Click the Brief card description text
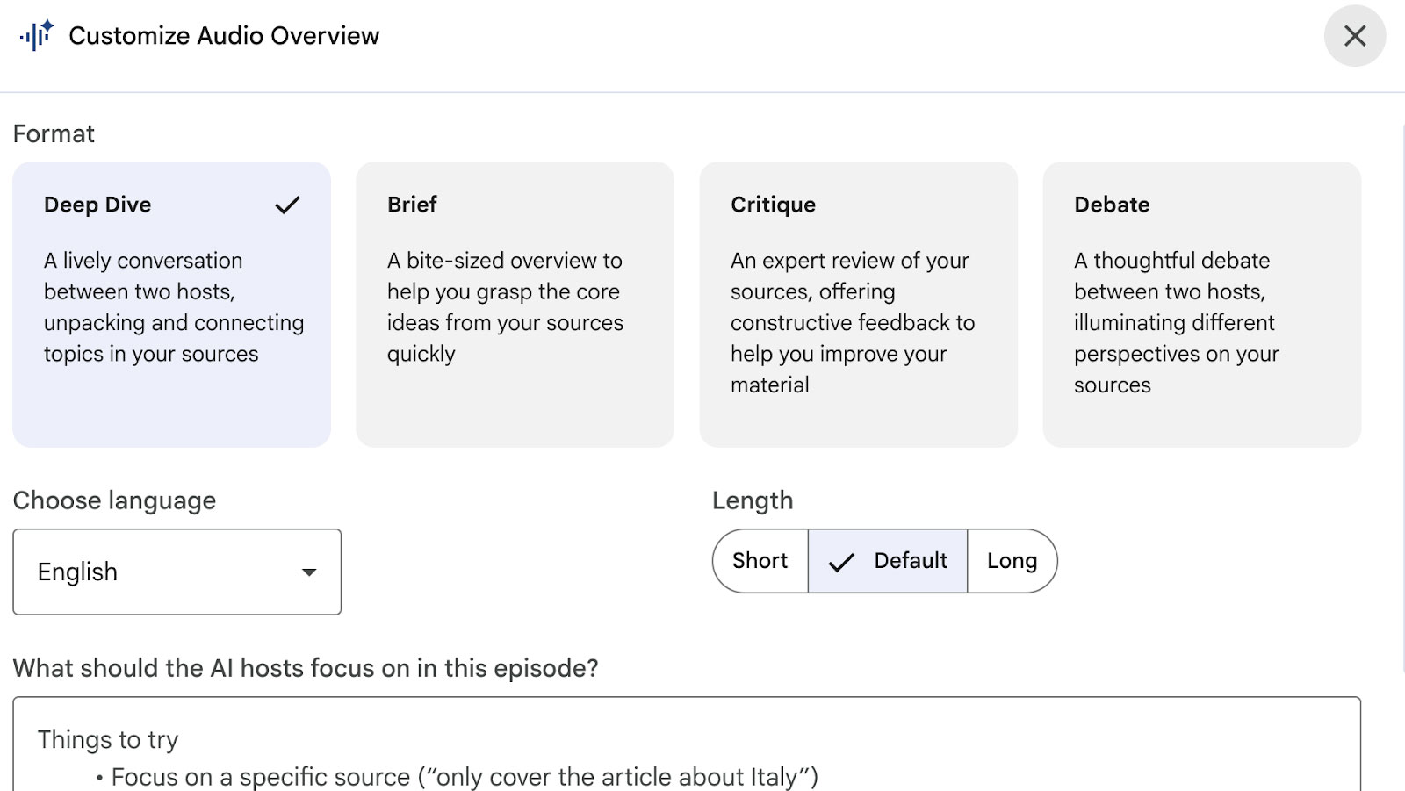 point(505,307)
